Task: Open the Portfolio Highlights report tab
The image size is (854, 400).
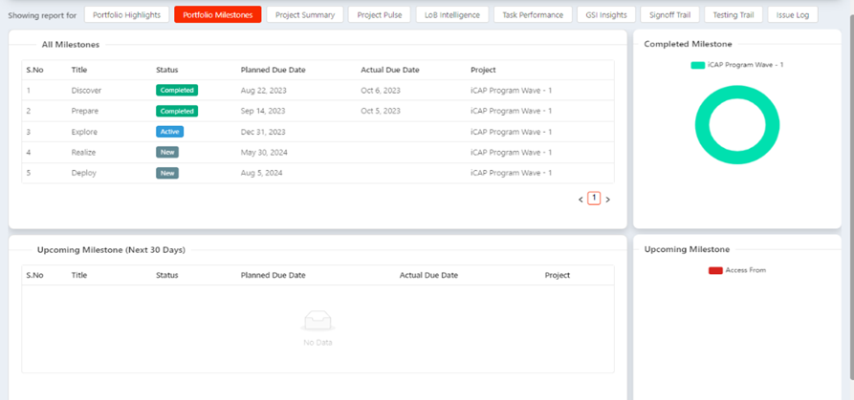Action: tap(126, 14)
